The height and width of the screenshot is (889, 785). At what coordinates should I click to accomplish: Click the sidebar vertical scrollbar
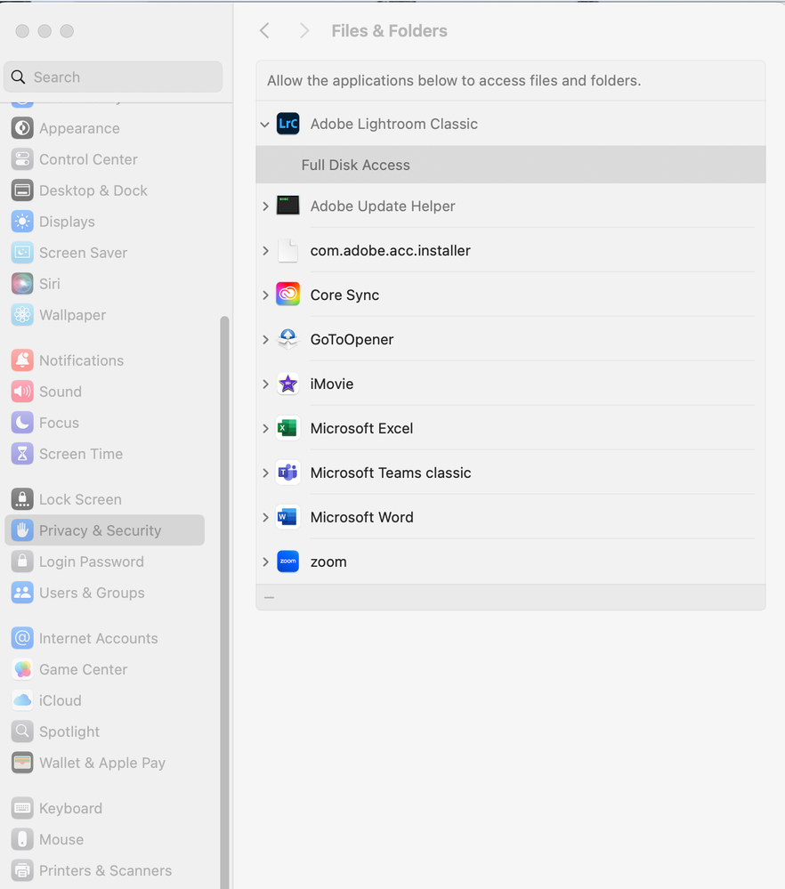(224, 602)
